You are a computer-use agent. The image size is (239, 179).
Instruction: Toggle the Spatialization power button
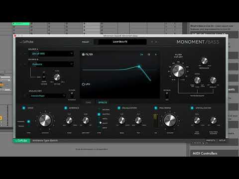[x=192, y=108]
